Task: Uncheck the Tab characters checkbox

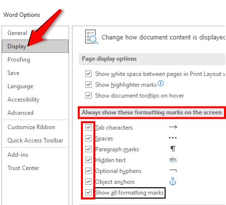Action: 88,127
